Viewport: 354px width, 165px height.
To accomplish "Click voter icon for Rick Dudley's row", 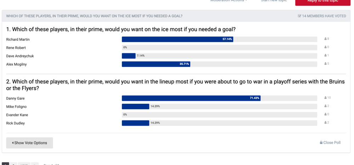I will 326,123.
